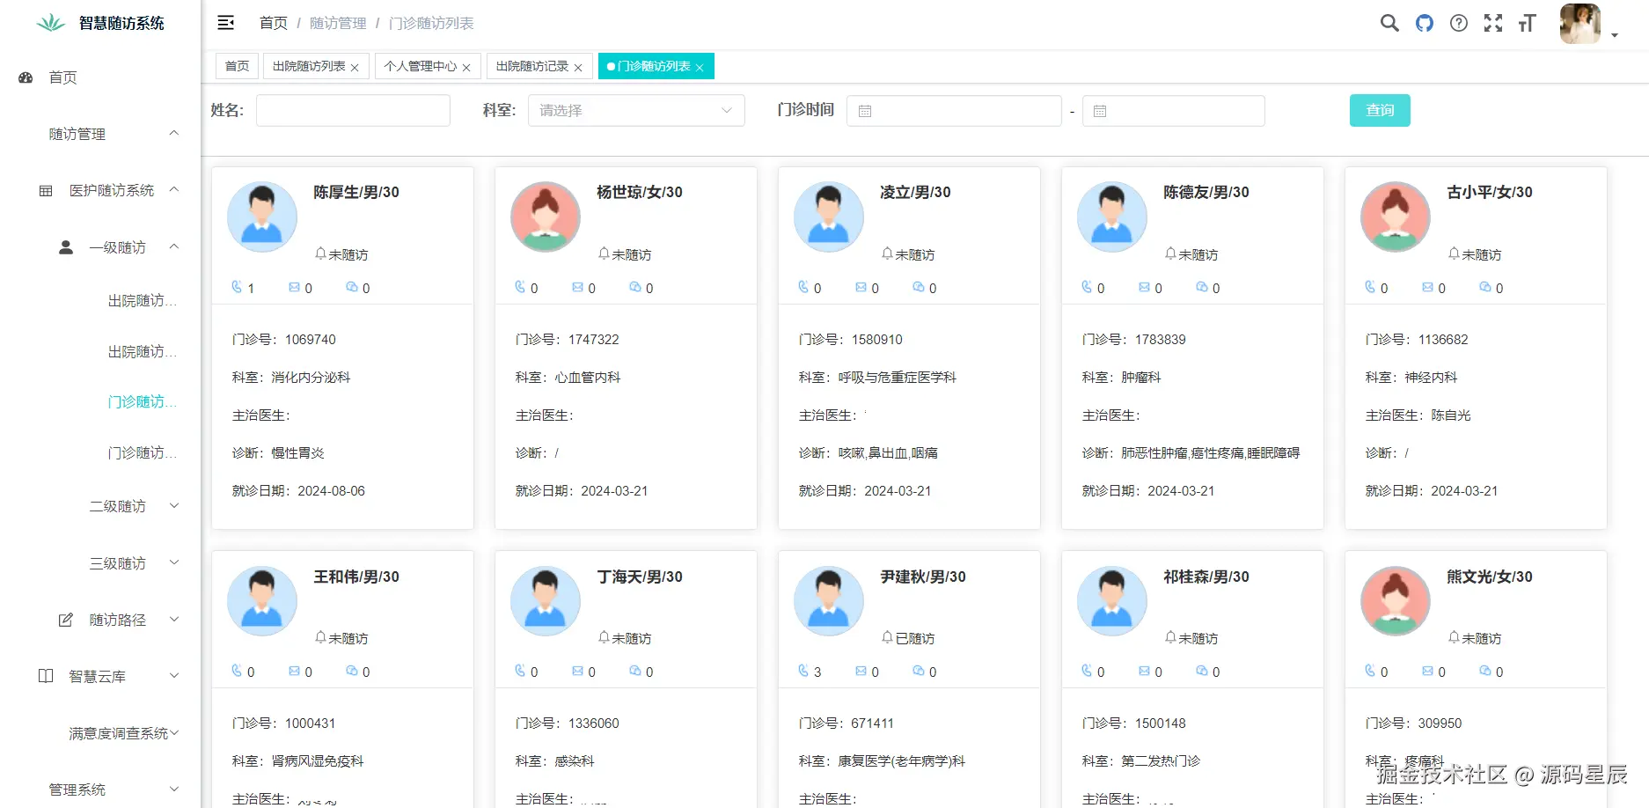Click the phone icon on 杨世琼 card

(520, 287)
